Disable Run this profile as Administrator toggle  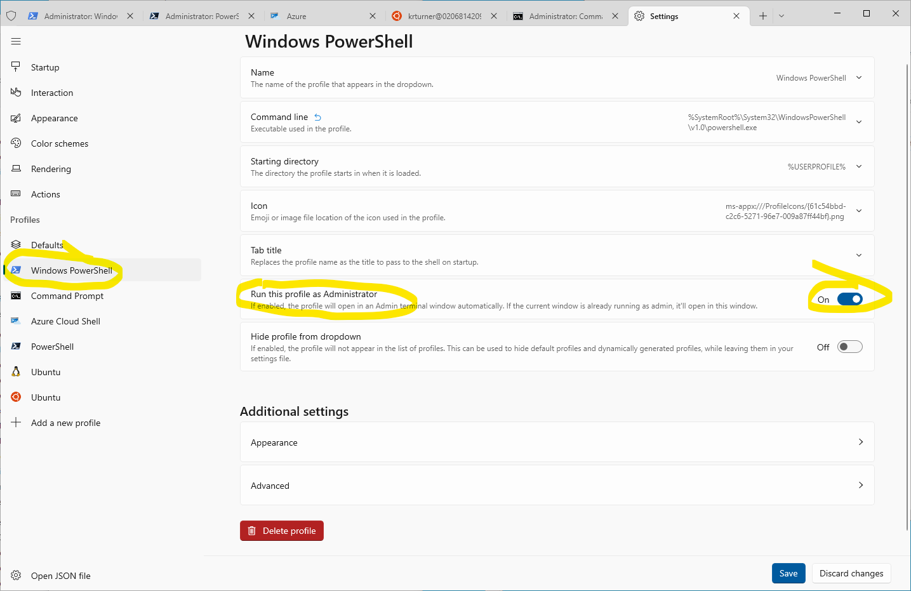click(x=849, y=300)
